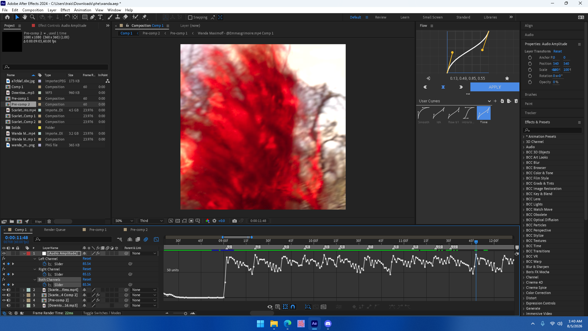The height and width of the screenshot is (331, 588).
Task: Select the Pen tool
Action: coord(92,17)
